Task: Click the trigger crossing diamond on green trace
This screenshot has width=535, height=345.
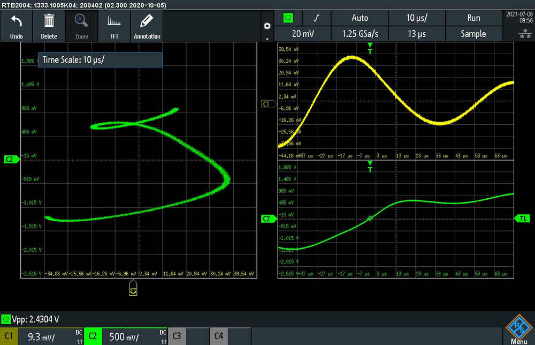Action: (x=370, y=219)
